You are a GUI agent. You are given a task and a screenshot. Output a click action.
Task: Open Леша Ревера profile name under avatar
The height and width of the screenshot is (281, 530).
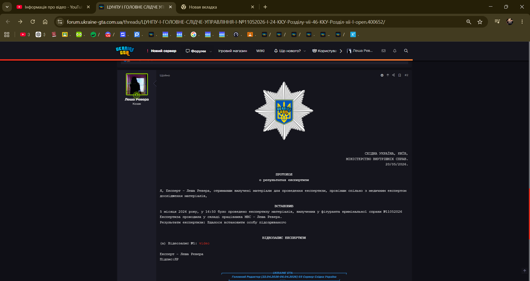137,99
